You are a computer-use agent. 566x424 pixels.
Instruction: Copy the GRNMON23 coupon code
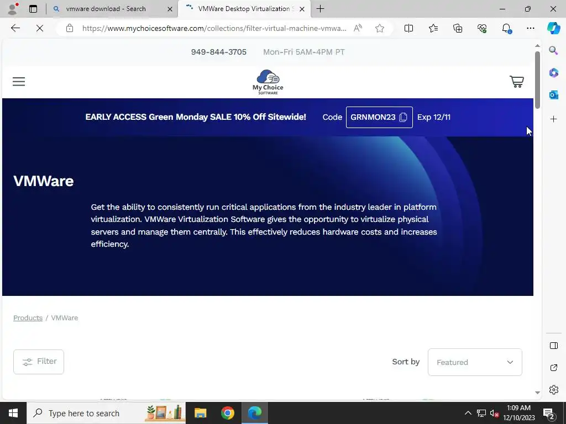pos(379,117)
